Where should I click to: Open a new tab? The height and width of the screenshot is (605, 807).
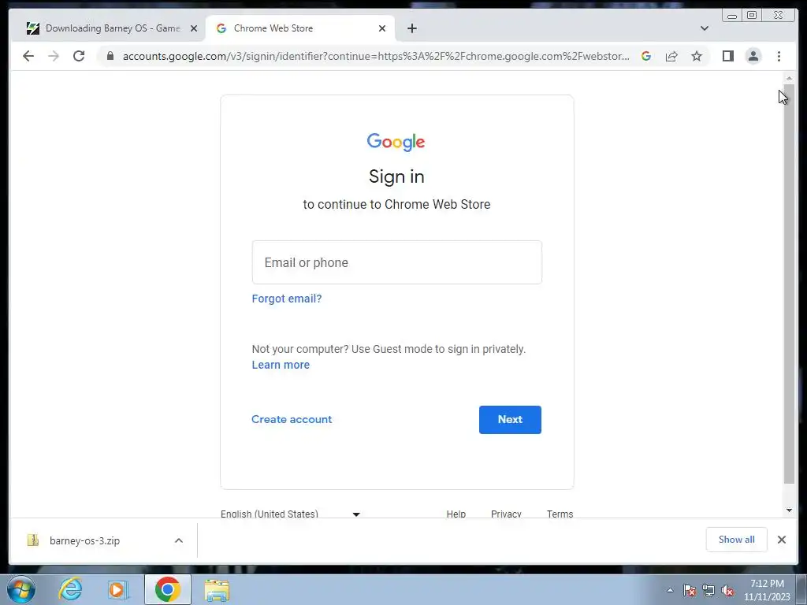pyautogui.click(x=412, y=28)
